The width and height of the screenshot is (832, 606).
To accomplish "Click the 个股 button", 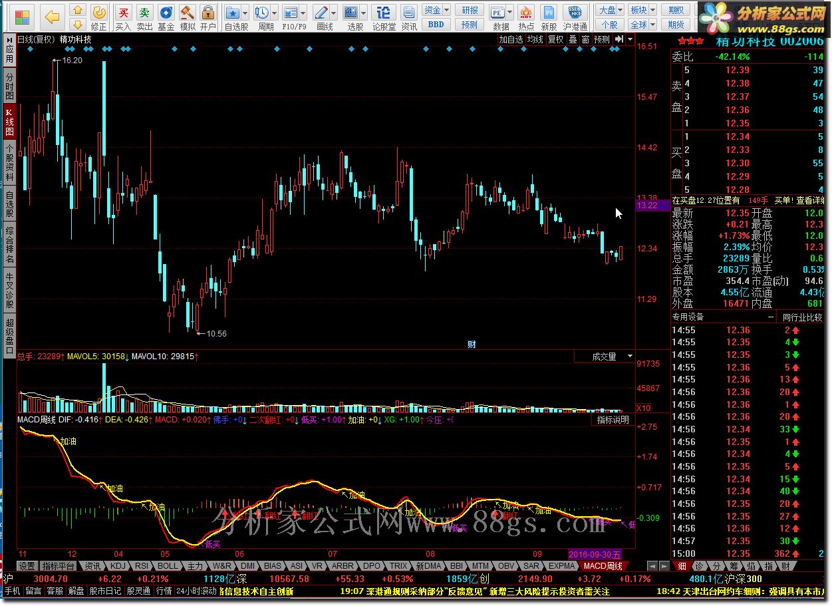I will pos(610,25).
